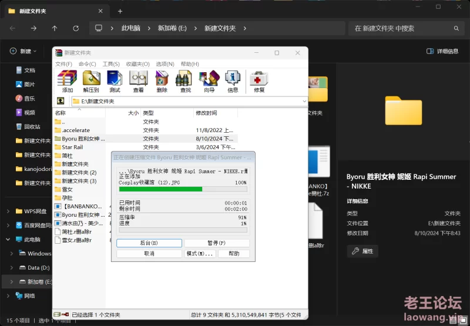Expand the 百度网盘 tree node
Image resolution: width=470 pixels, height=326 pixels.
point(8,226)
